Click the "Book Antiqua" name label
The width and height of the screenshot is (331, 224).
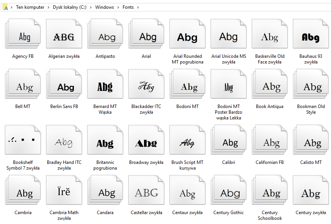click(x=270, y=106)
